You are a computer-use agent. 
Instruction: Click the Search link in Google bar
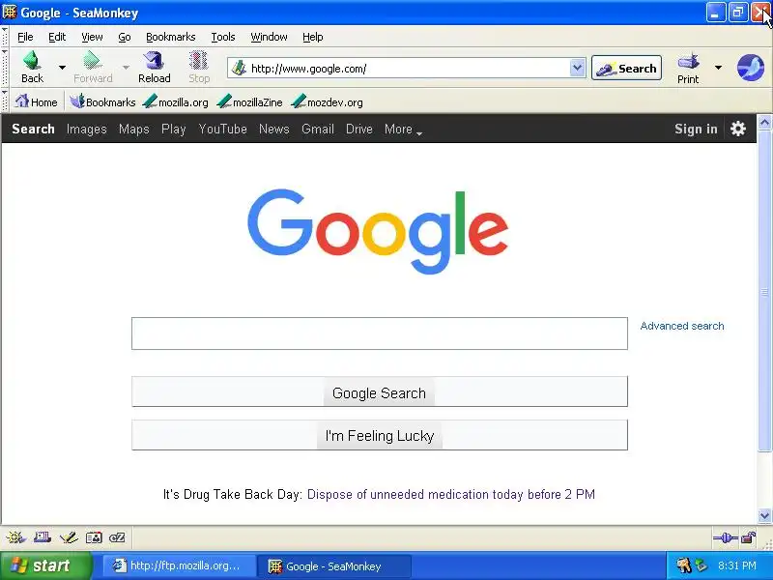[33, 130]
